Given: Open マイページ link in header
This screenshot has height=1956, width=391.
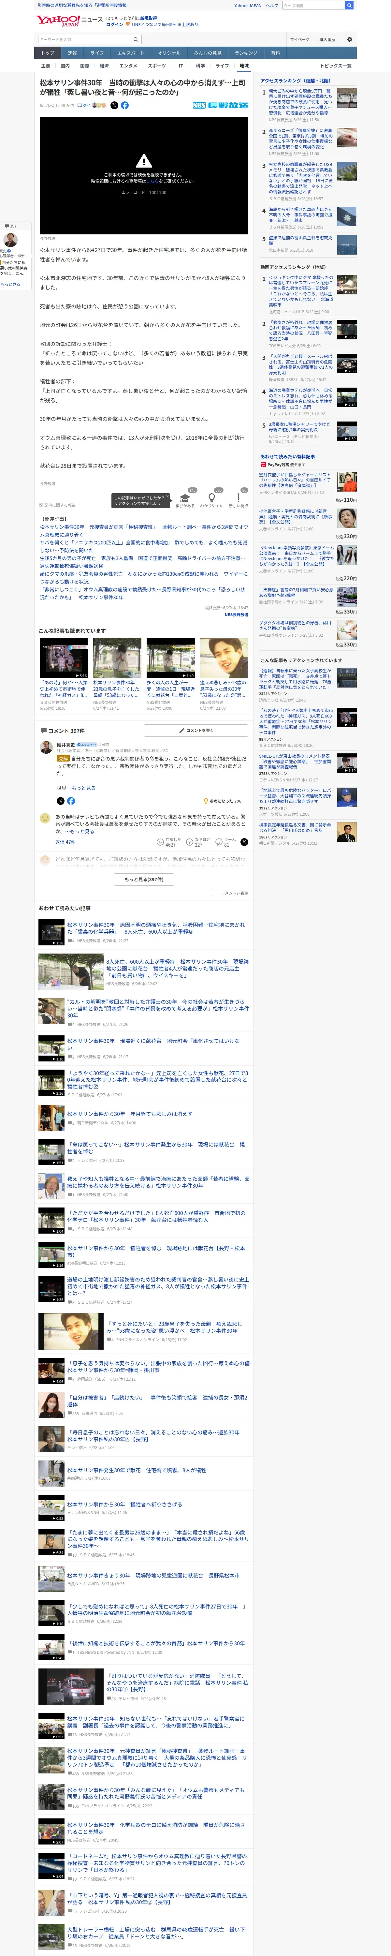Looking at the screenshot, I should point(299,39).
